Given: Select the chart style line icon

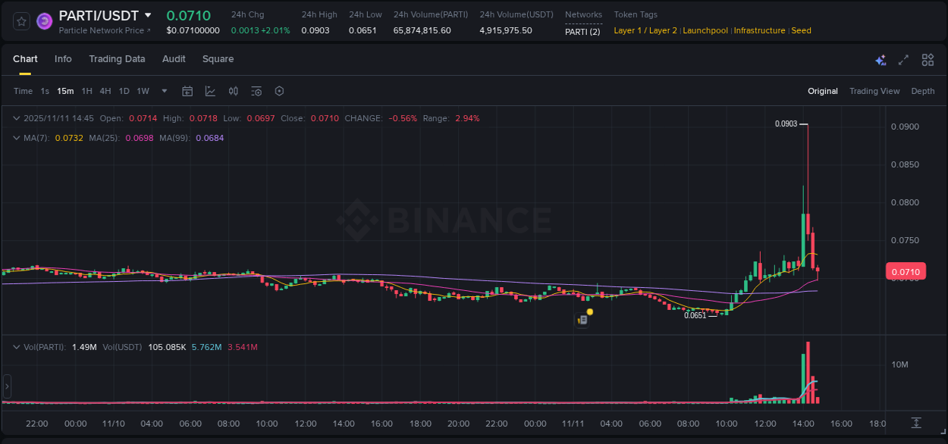Looking at the screenshot, I should tap(210, 91).
